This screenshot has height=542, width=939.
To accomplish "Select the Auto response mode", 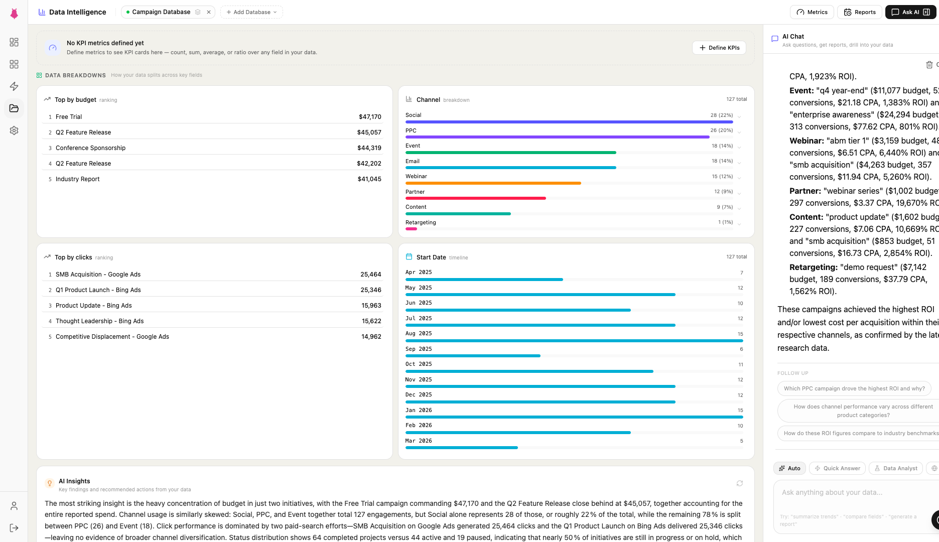I will pyautogui.click(x=789, y=468).
